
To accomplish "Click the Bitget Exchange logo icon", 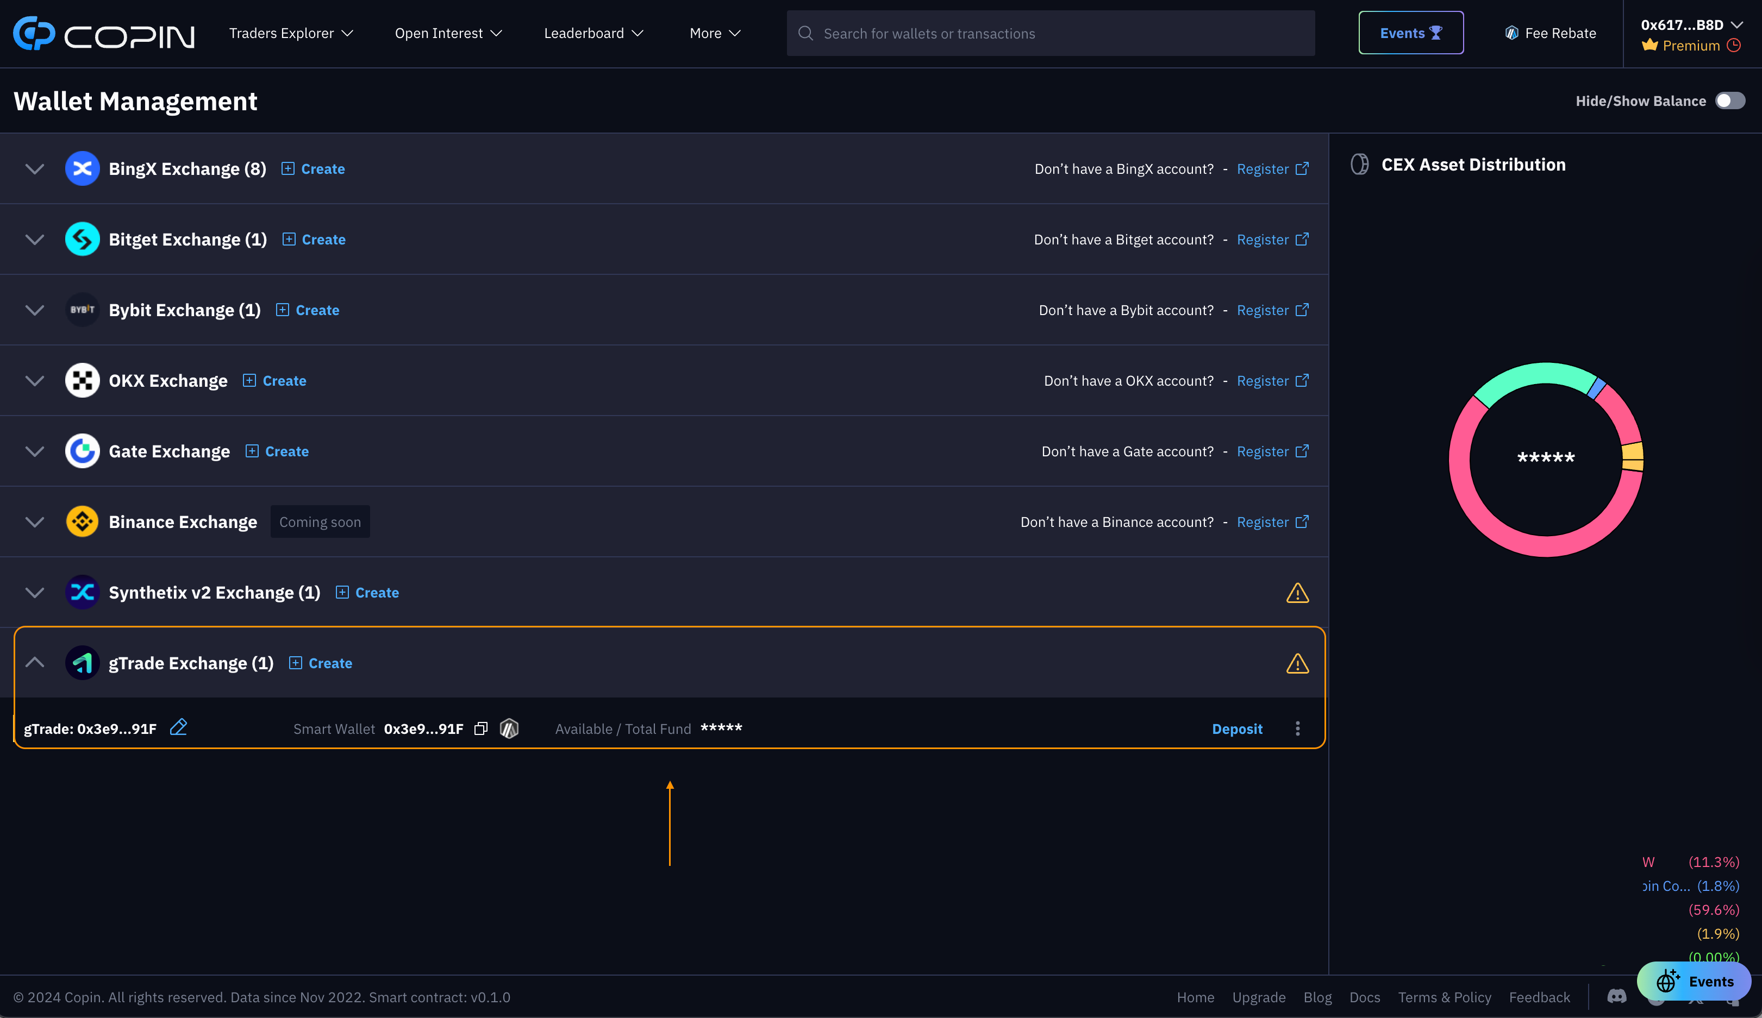I will tap(83, 239).
